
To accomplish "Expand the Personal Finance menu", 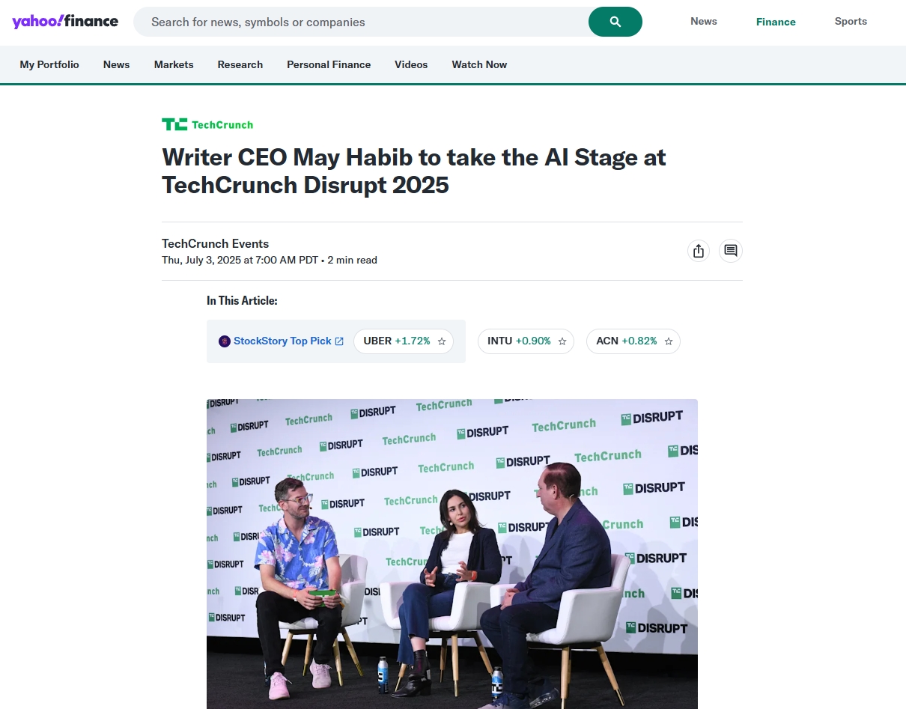I will [329, 64].
